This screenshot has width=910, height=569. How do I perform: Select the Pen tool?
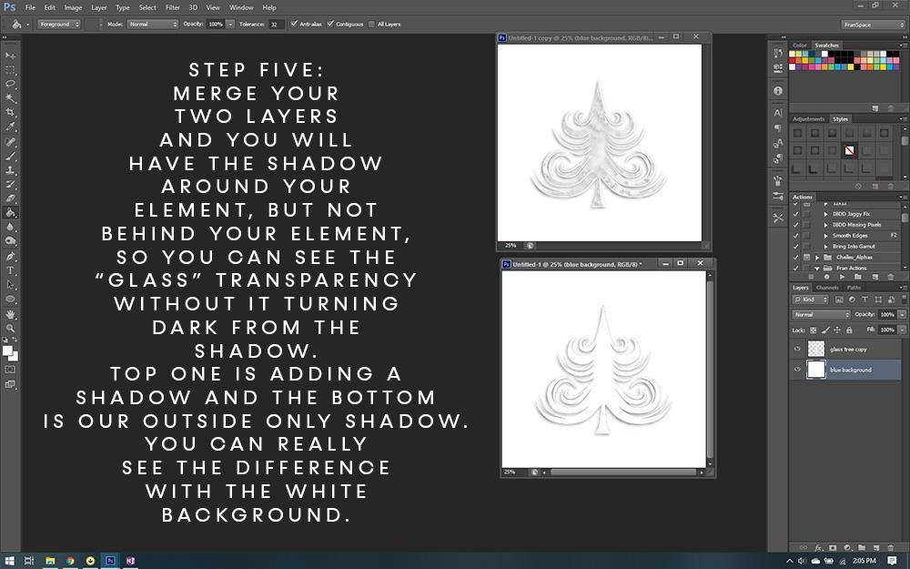click(10, 257)
